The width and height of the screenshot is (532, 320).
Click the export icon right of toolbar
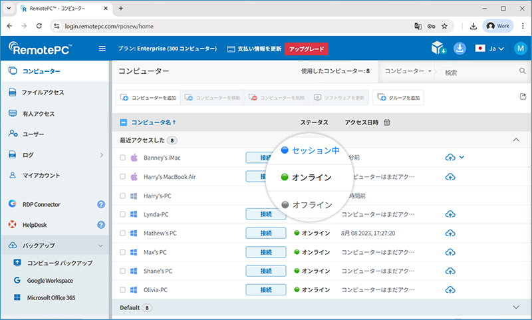coord(523,96)
